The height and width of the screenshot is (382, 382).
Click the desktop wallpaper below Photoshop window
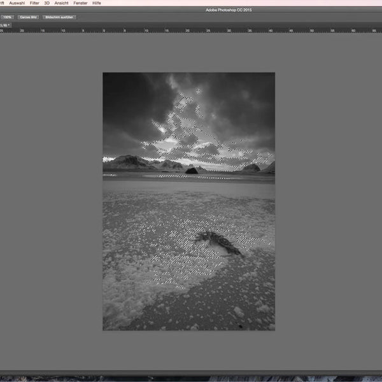[x=191, y=378]
